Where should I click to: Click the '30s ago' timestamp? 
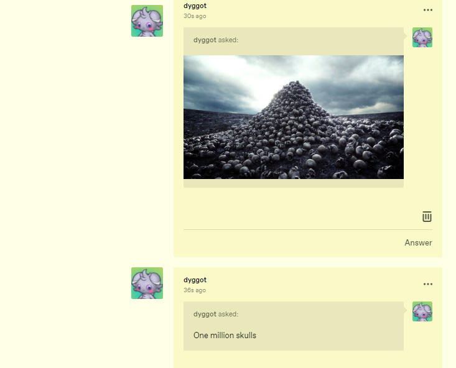click(x=195, y=16)
